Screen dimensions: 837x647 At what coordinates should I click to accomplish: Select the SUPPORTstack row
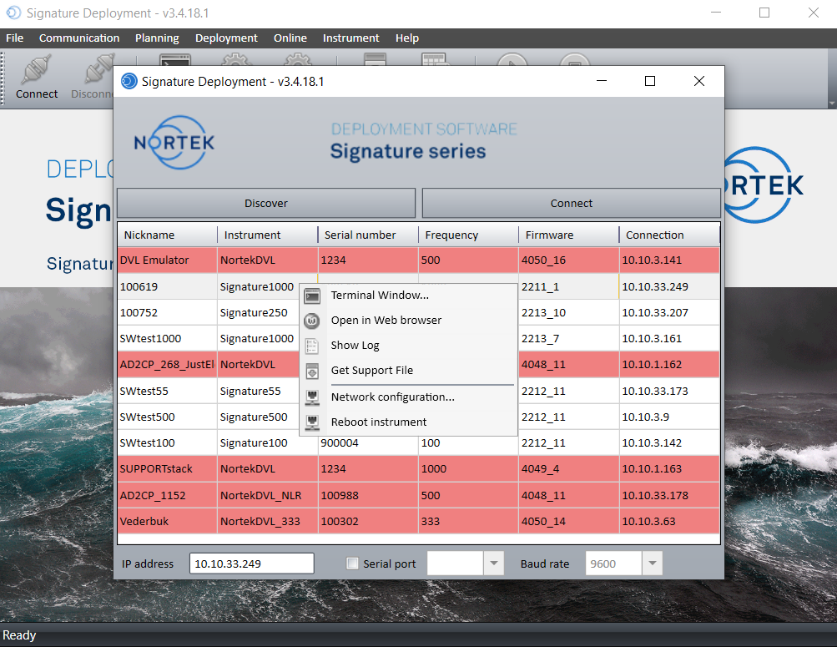[419, 468]
